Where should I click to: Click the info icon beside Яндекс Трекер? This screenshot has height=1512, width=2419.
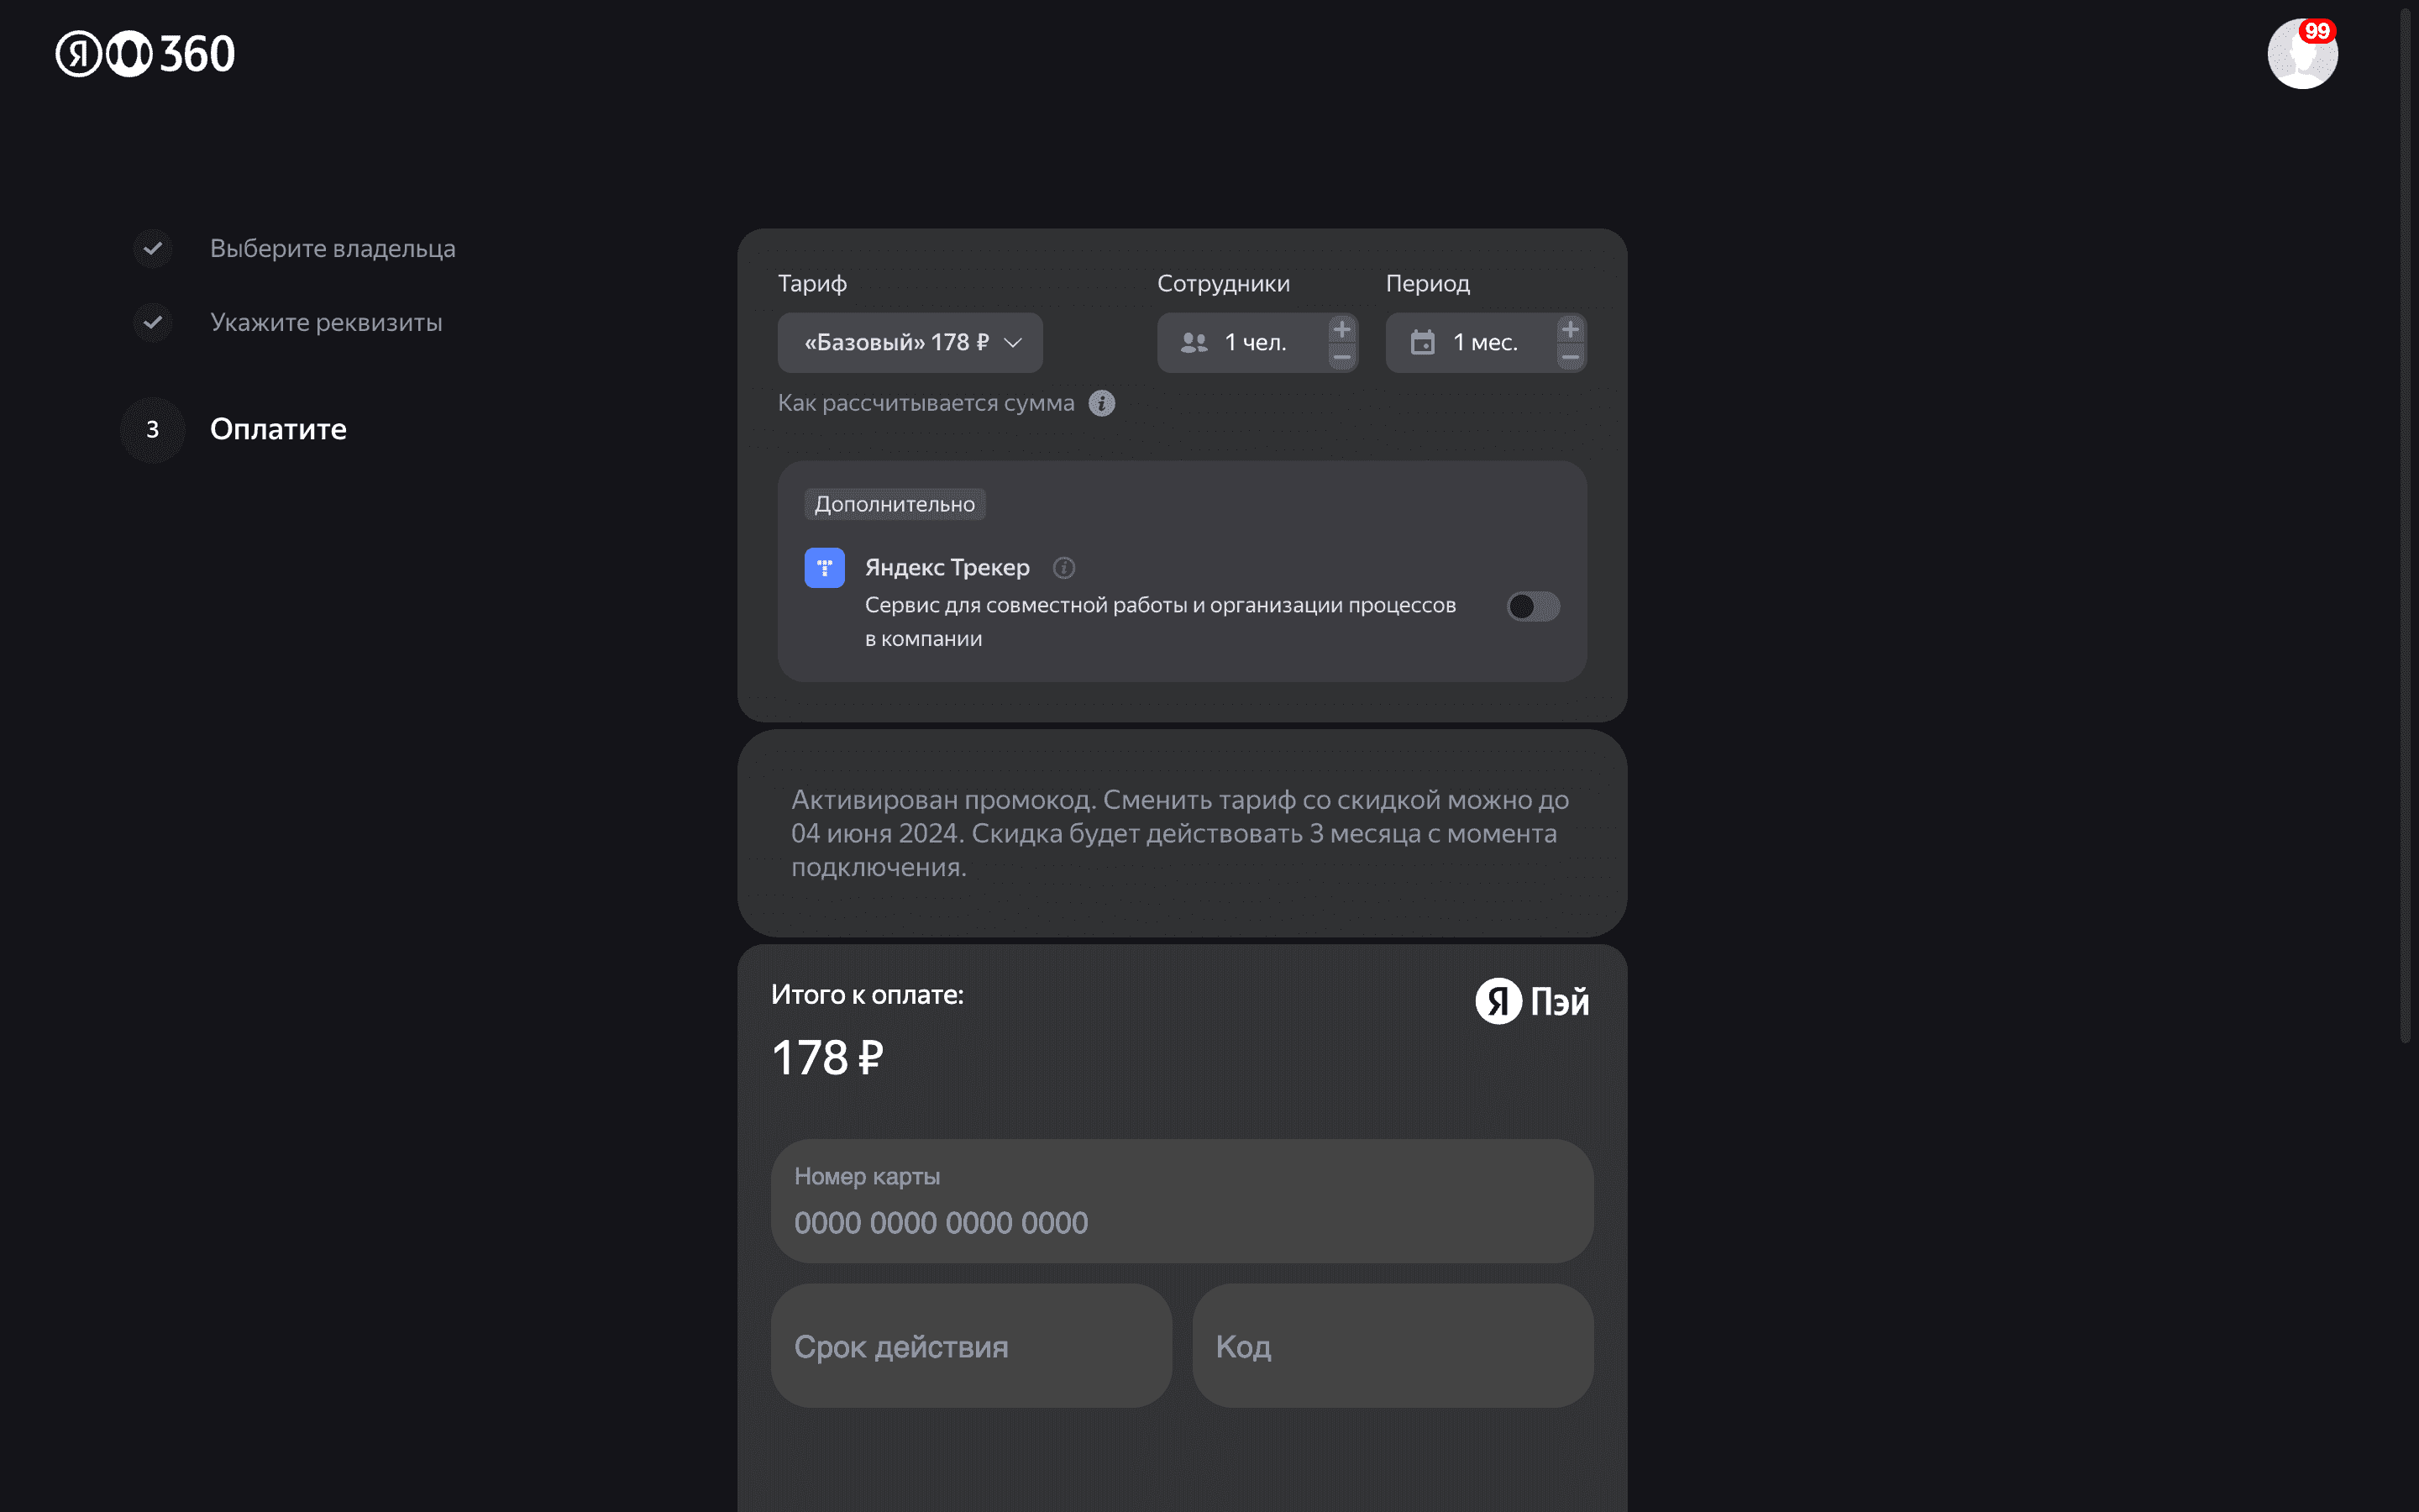tap(1063, 568)
